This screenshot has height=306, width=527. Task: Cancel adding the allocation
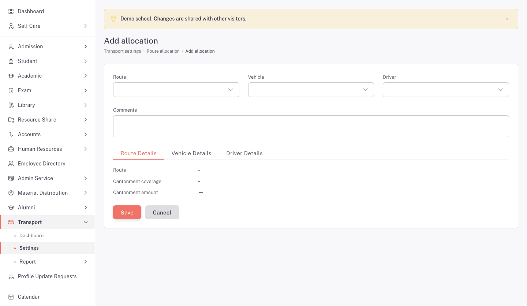pos(162,212)
